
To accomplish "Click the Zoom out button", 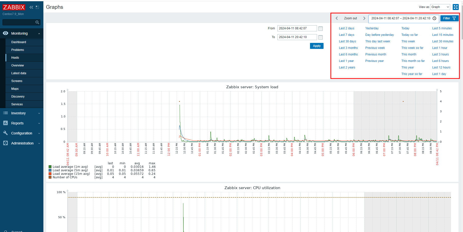I will 350,18.
